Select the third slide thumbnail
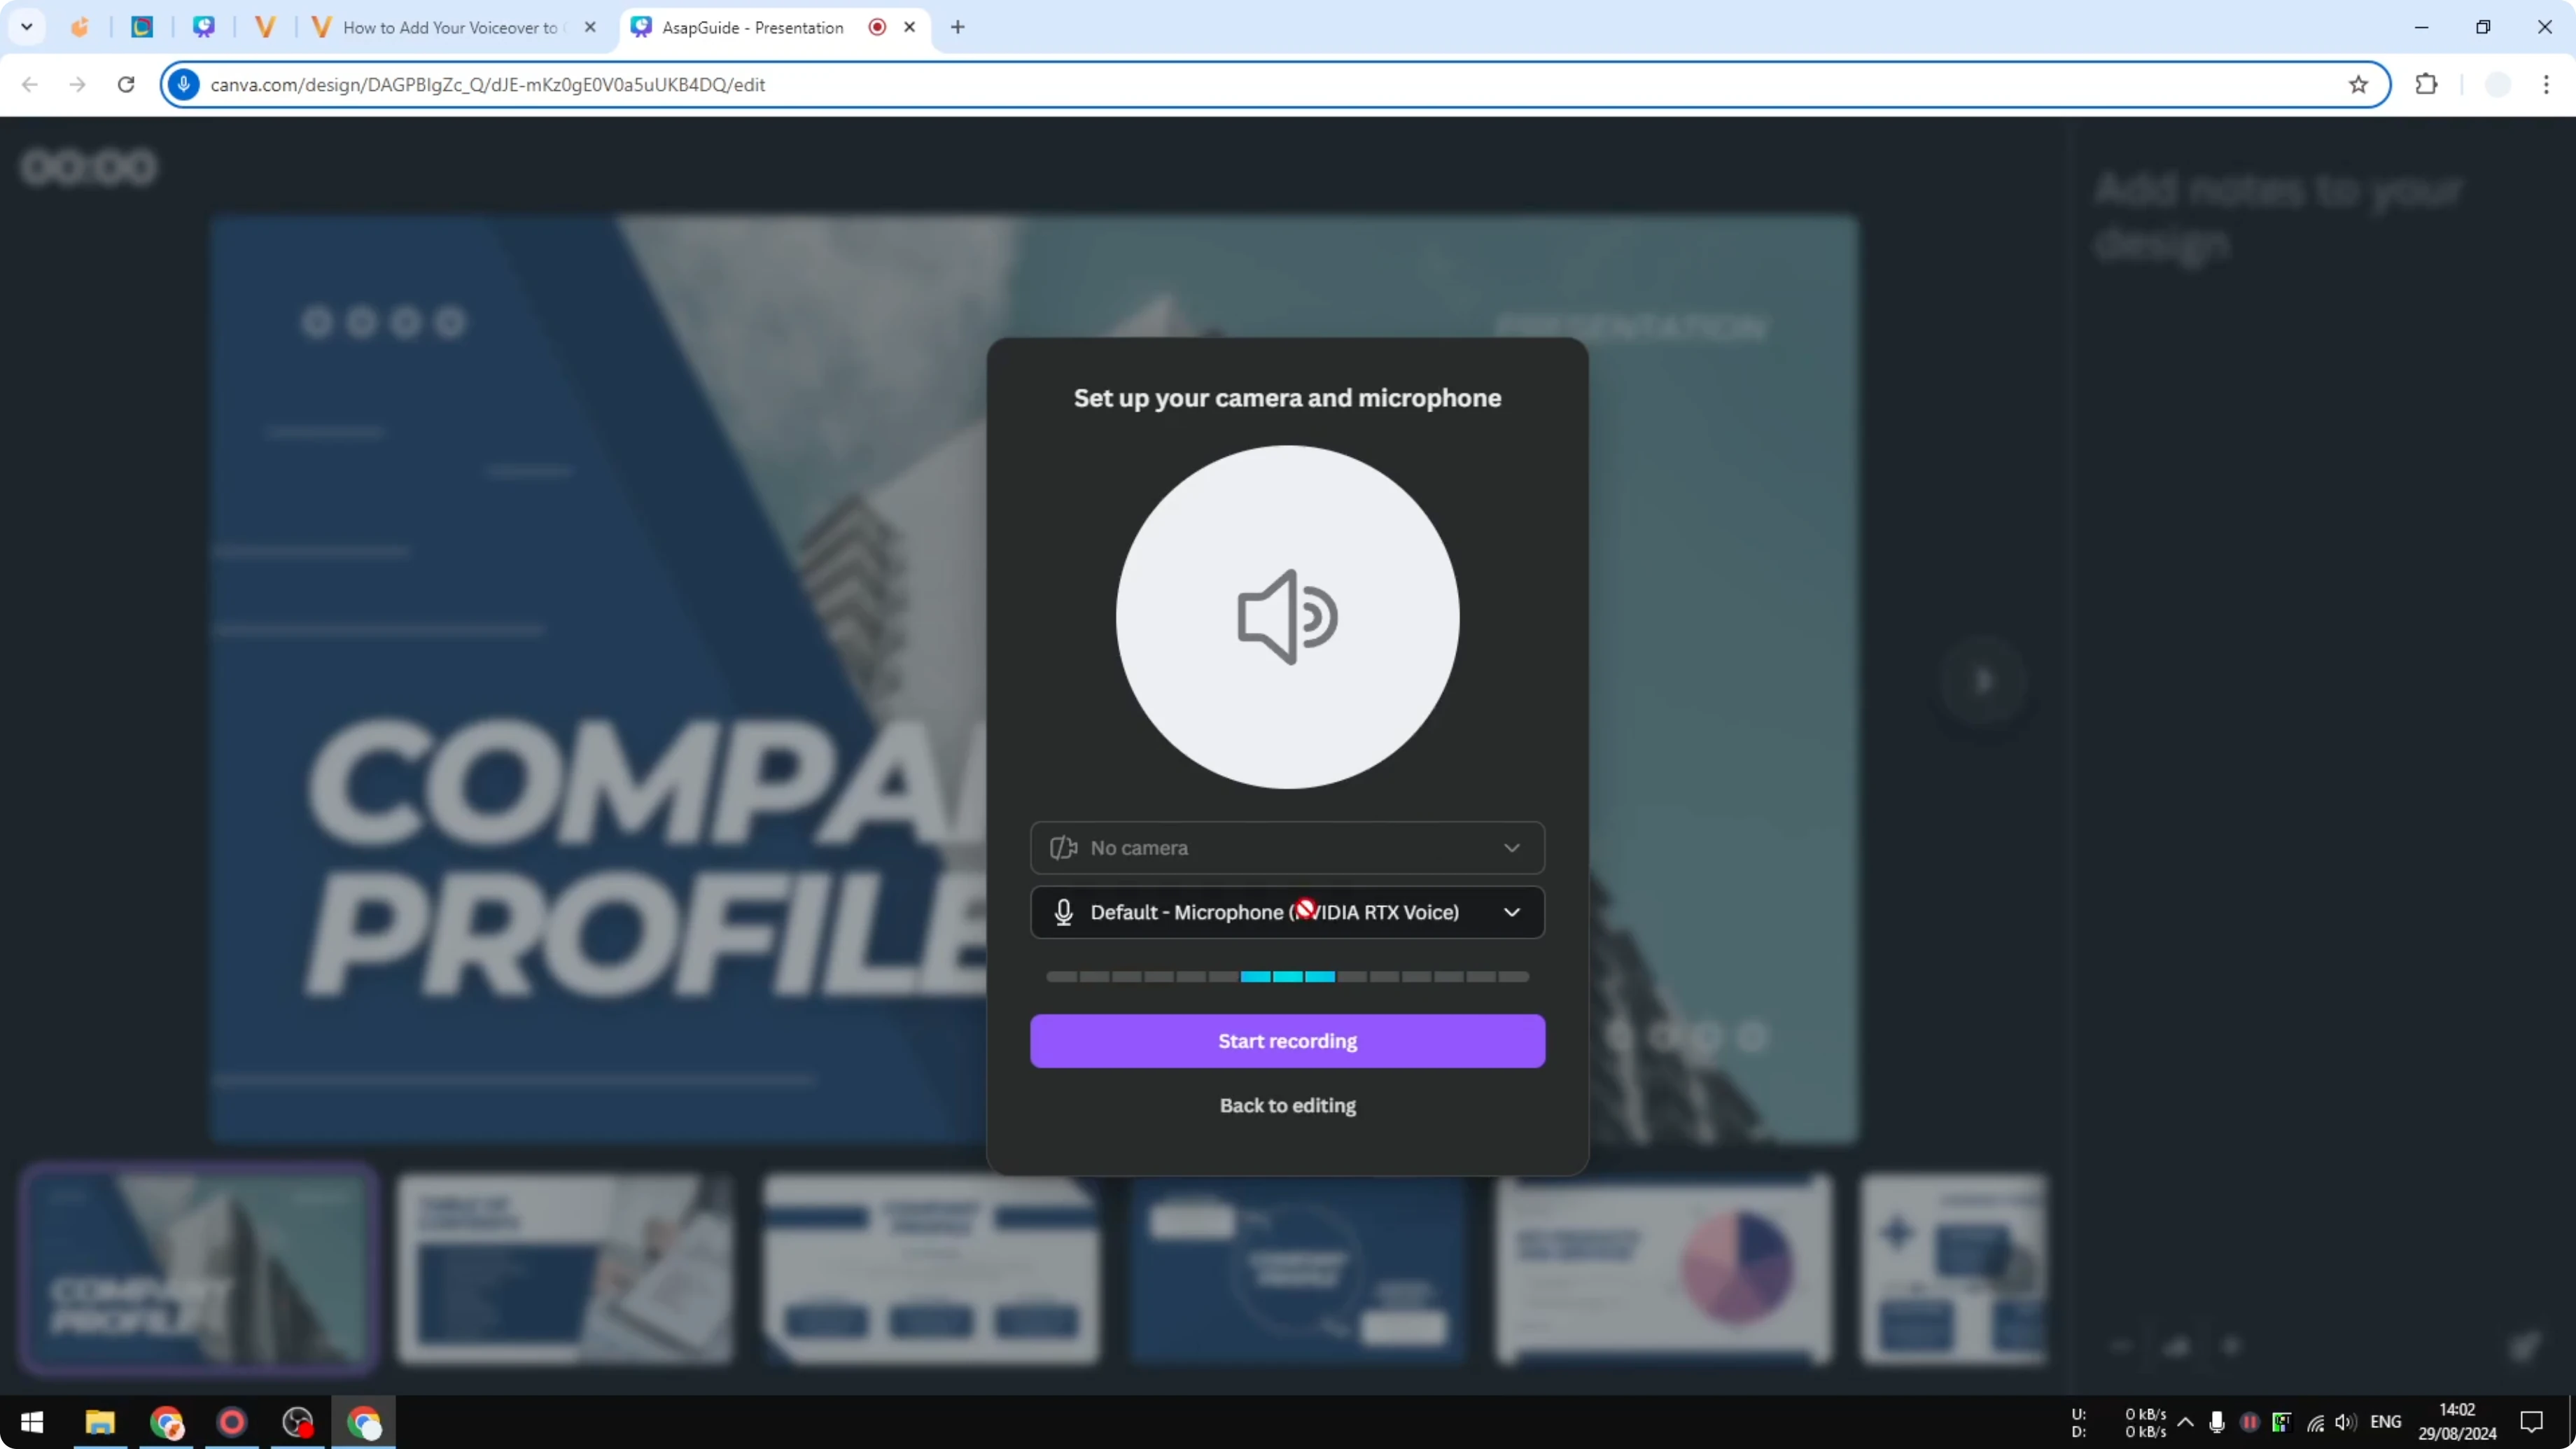The image size is (2576, 1449). tap(931, 1268)
